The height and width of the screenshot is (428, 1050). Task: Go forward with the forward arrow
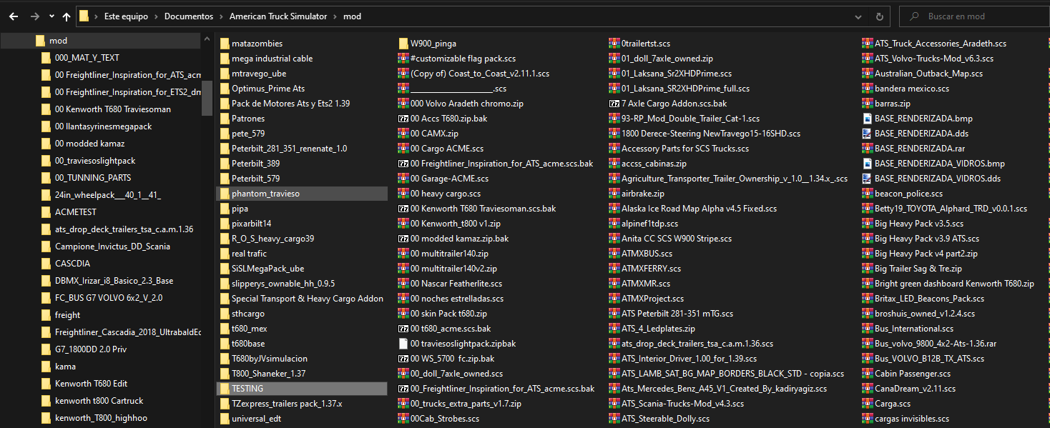coord(34,16)
